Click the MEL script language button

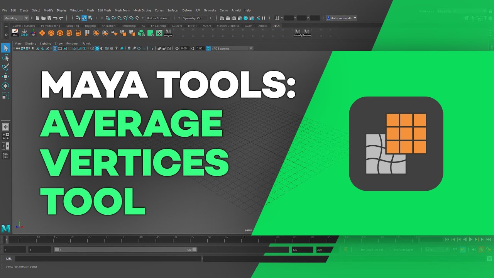pyautogui.click(x=9, y=259)
